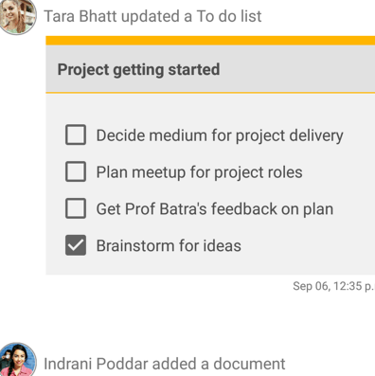Image resolution: width=375 pixels, height=376 pixels.
Task: Open Indrani Poddar's profile avatar
Action: 18,360
